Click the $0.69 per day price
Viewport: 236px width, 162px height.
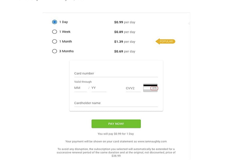pyautogui.click(x=125, y=51)
